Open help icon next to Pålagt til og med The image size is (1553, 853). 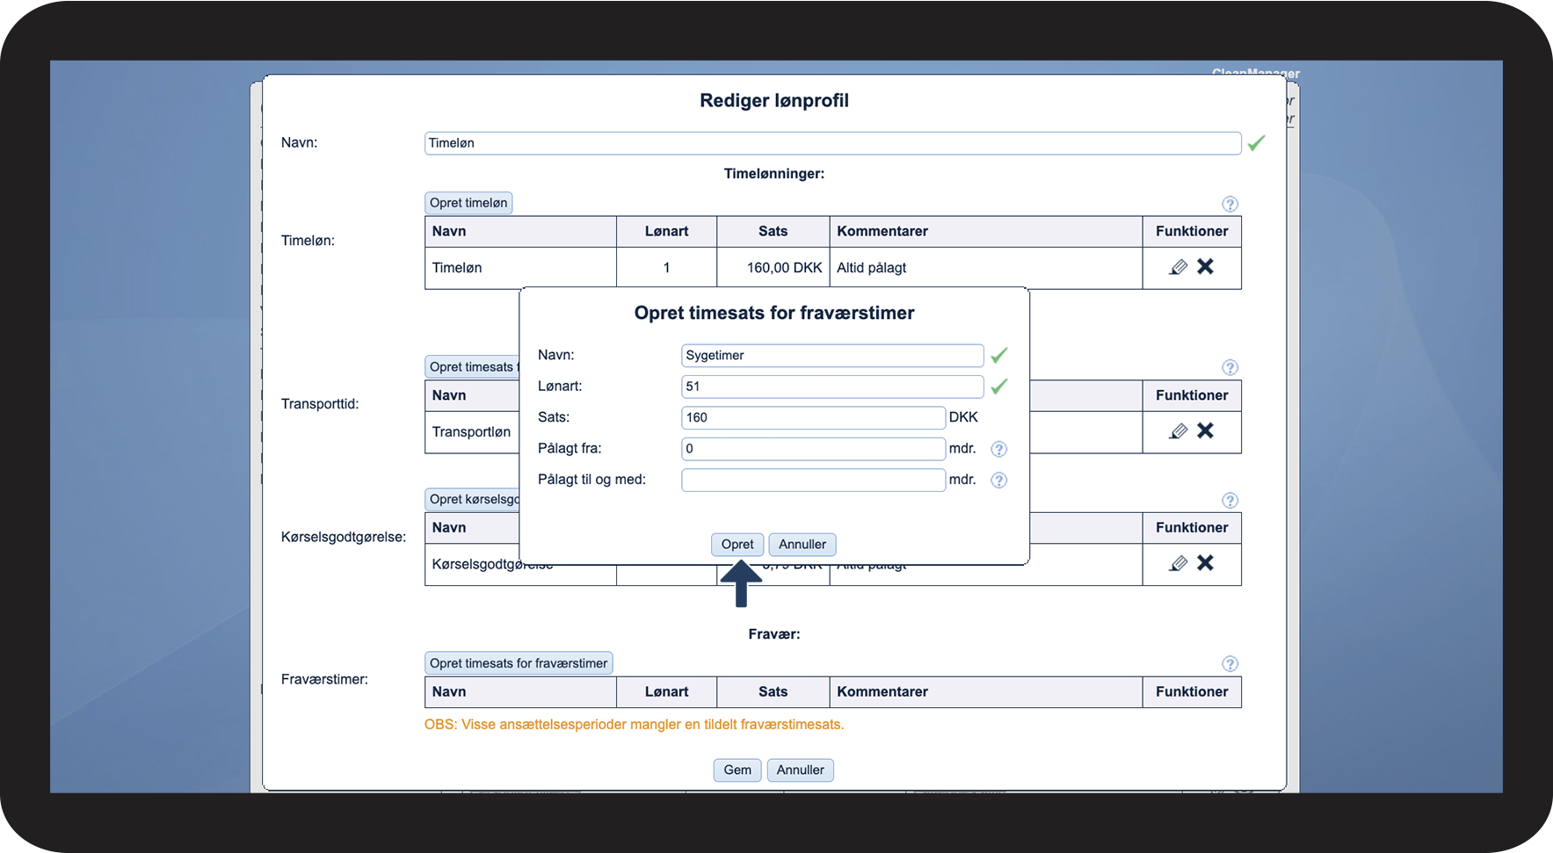click(998, 481)
